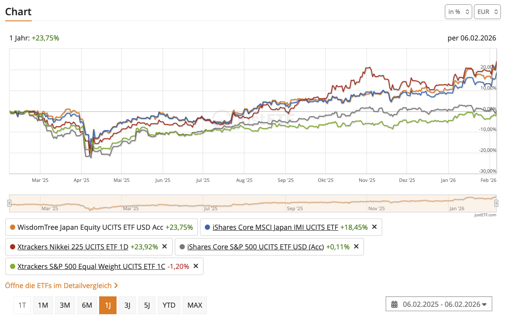This screenshot has width=517, height=319.
Task: Select the 1M time period
Action: pos(43,305)
